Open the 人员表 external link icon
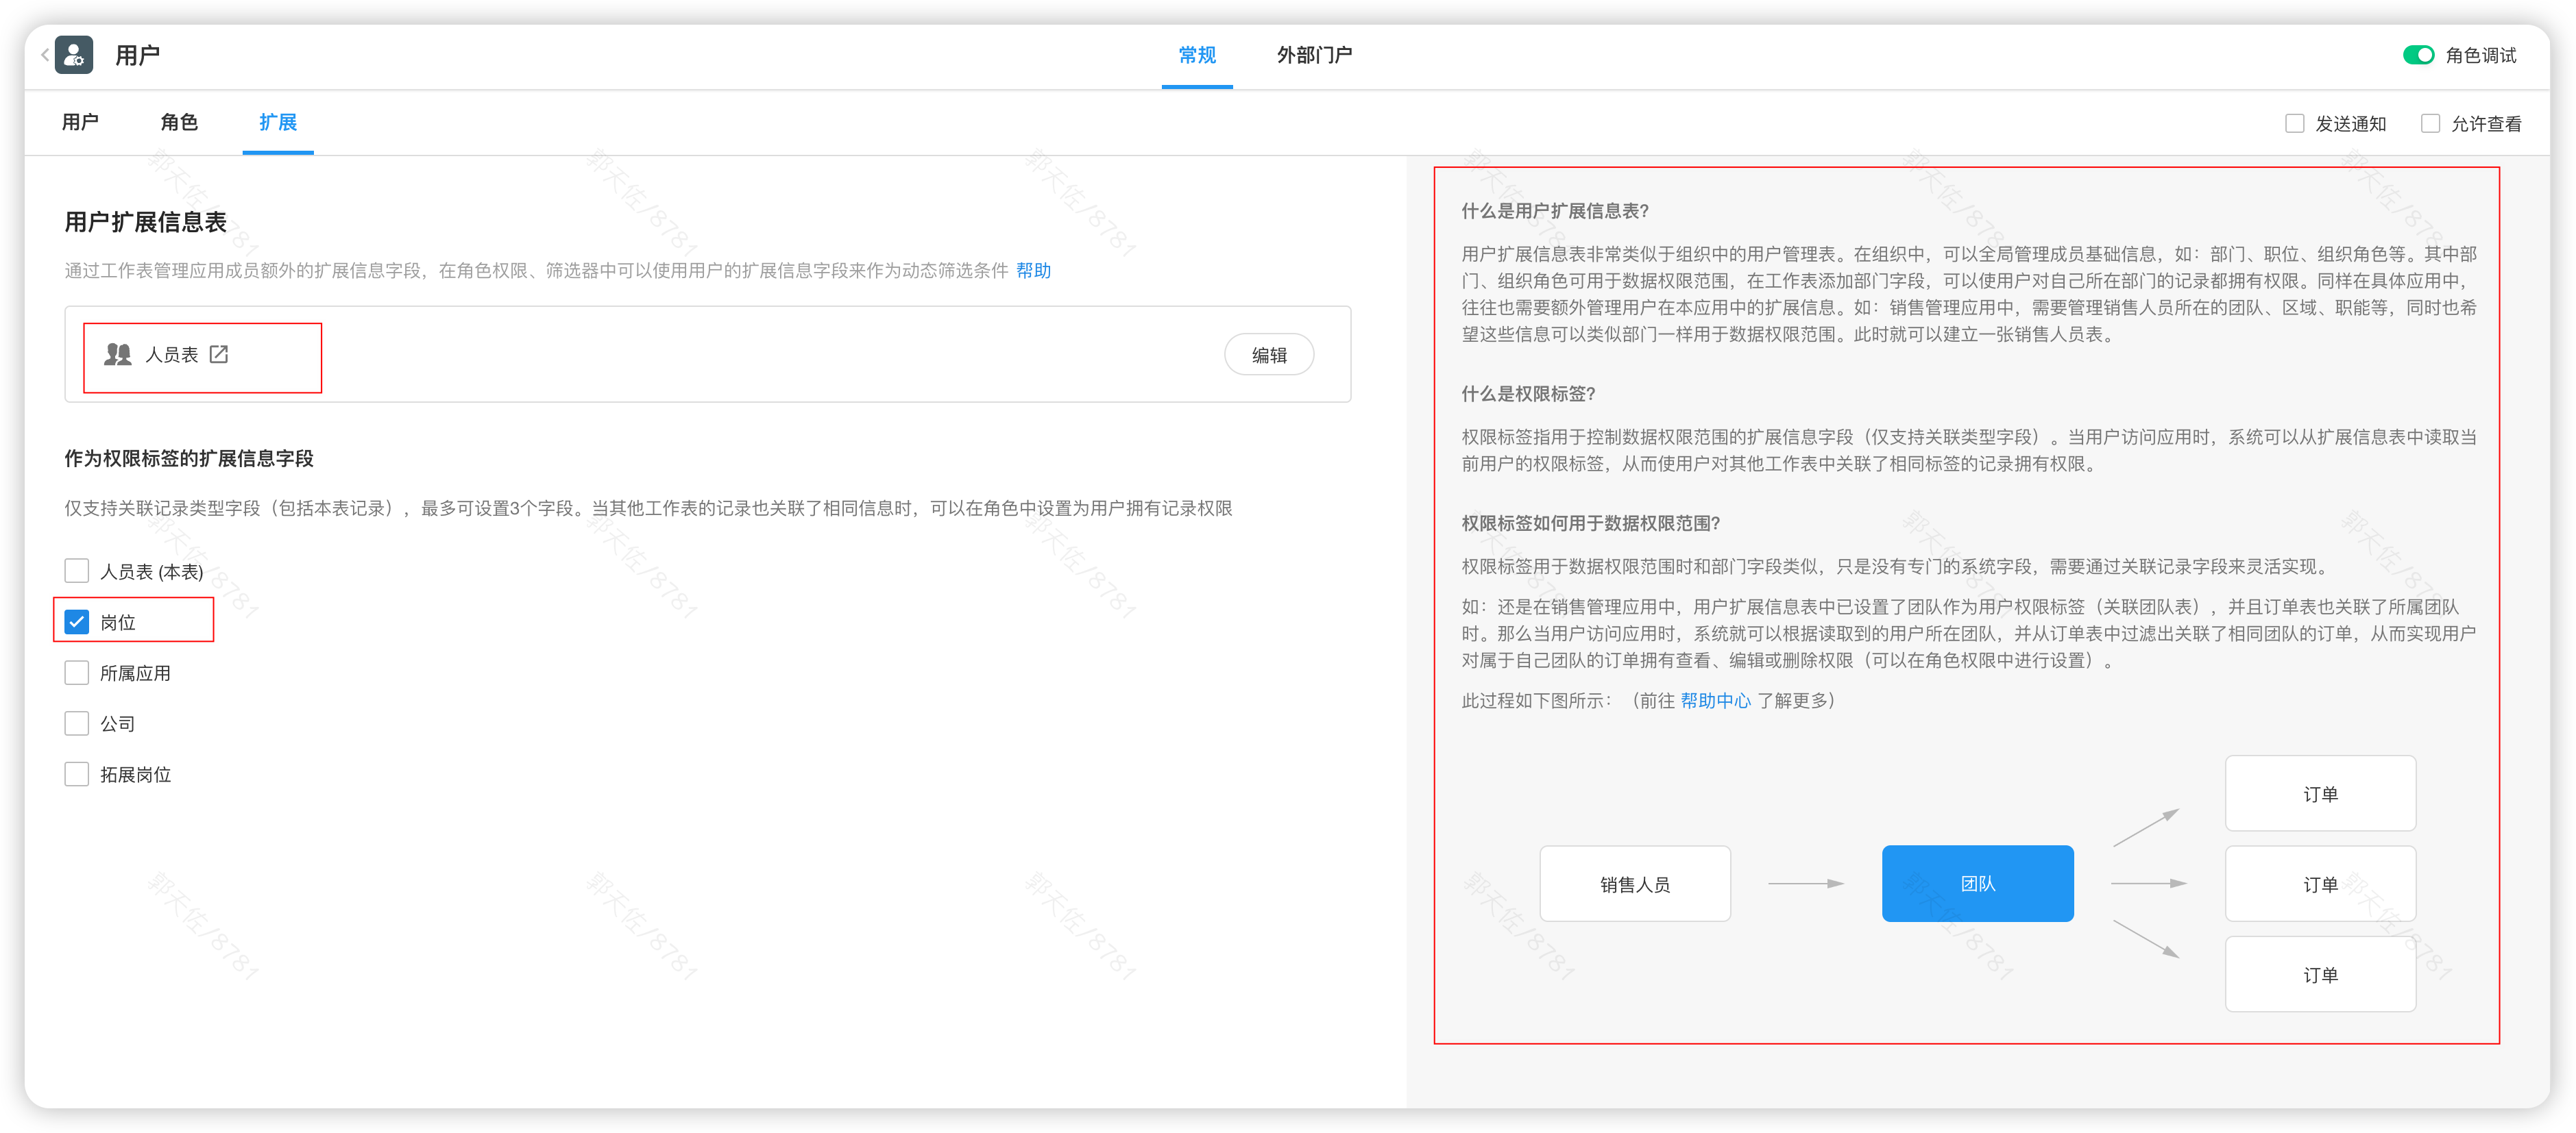The image size is (2576, 1133). coord(219,355)
